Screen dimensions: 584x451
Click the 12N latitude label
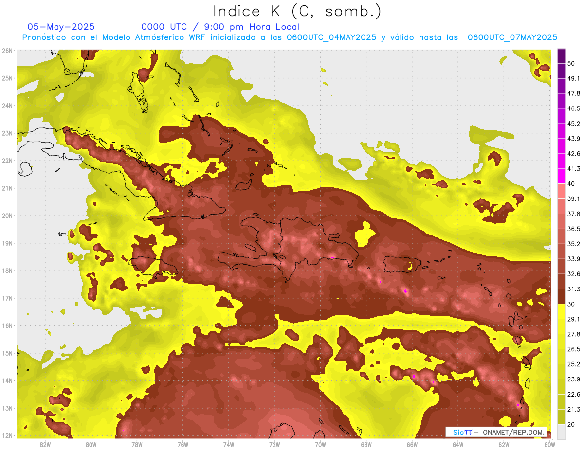(7, 435)
